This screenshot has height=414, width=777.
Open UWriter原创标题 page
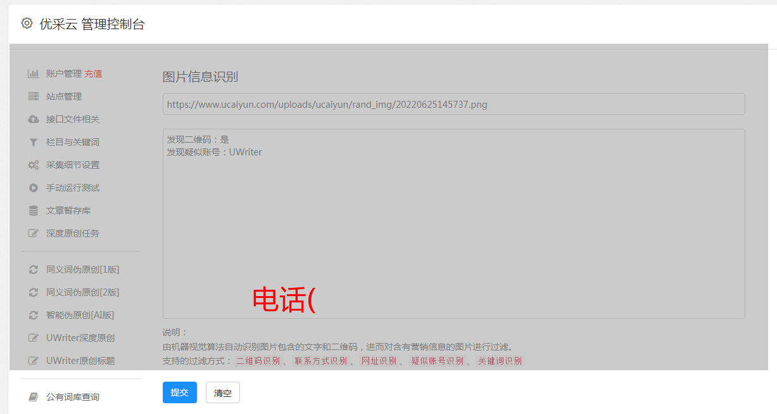(x=80, y=361)
